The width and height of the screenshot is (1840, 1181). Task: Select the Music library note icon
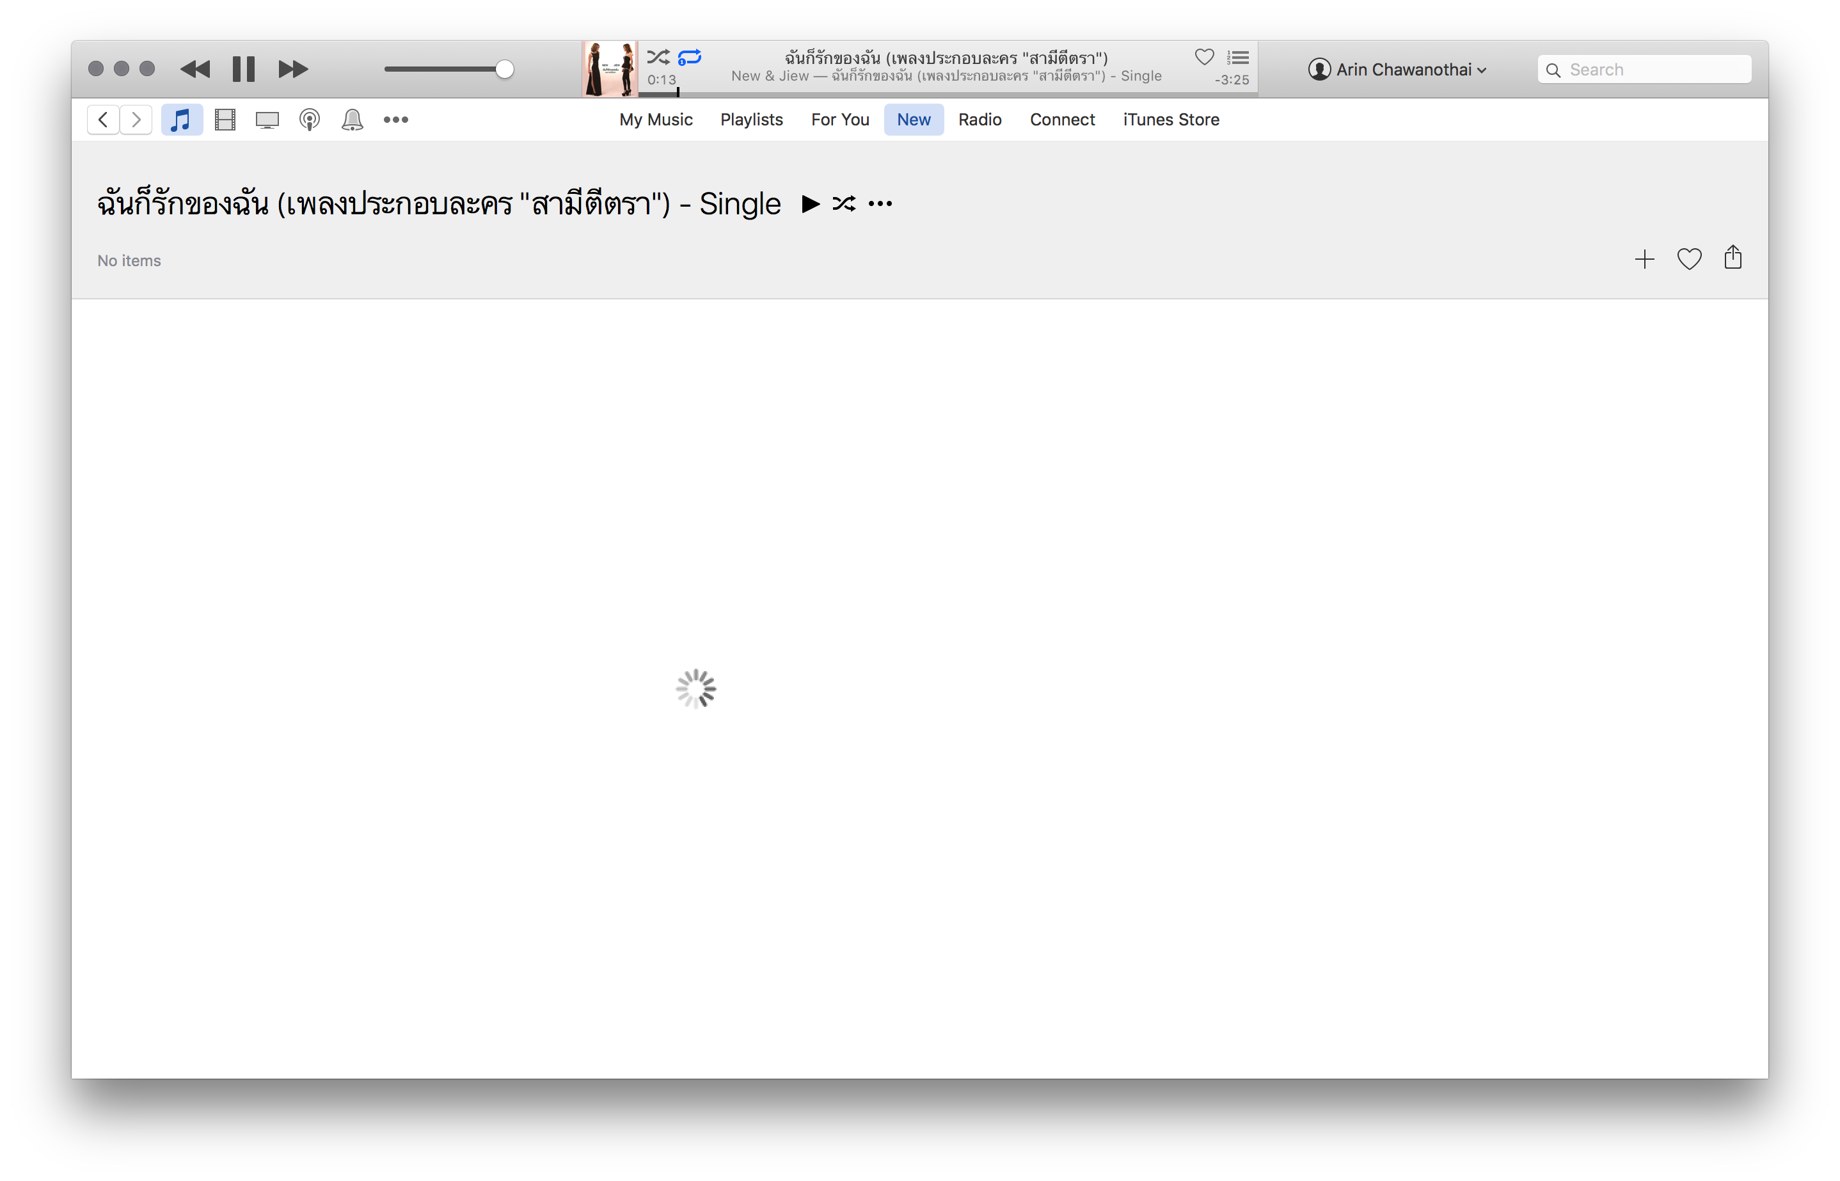pyautogui.click(x=181, y=120)
